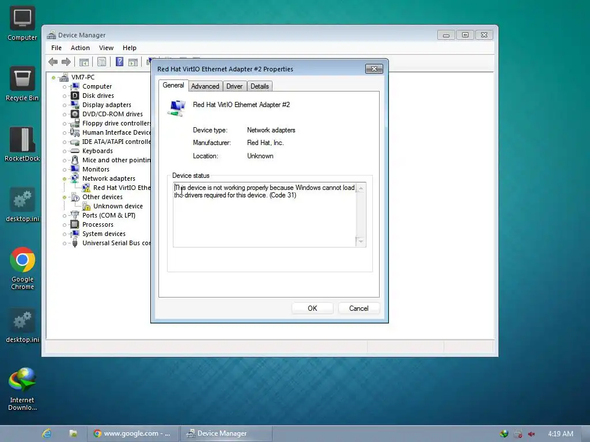Expand the System devices node
Screen dimensions: 590x442
[65, 234]
